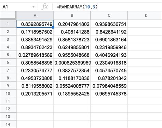162x128 pixels.
Task: Select row 6 header
Action: point(8,62)
